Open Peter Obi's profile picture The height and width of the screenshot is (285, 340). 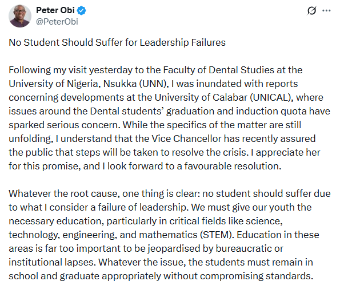pos(20,16)
